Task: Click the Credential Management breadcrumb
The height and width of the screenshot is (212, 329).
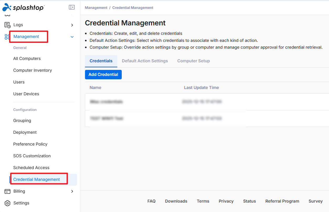Action: coord(133,8)
